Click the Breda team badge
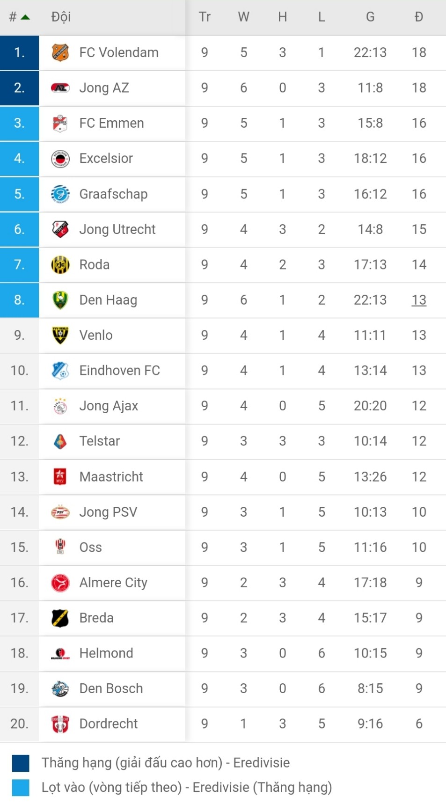Screen dimensions: 446x804 click(60, 618)
